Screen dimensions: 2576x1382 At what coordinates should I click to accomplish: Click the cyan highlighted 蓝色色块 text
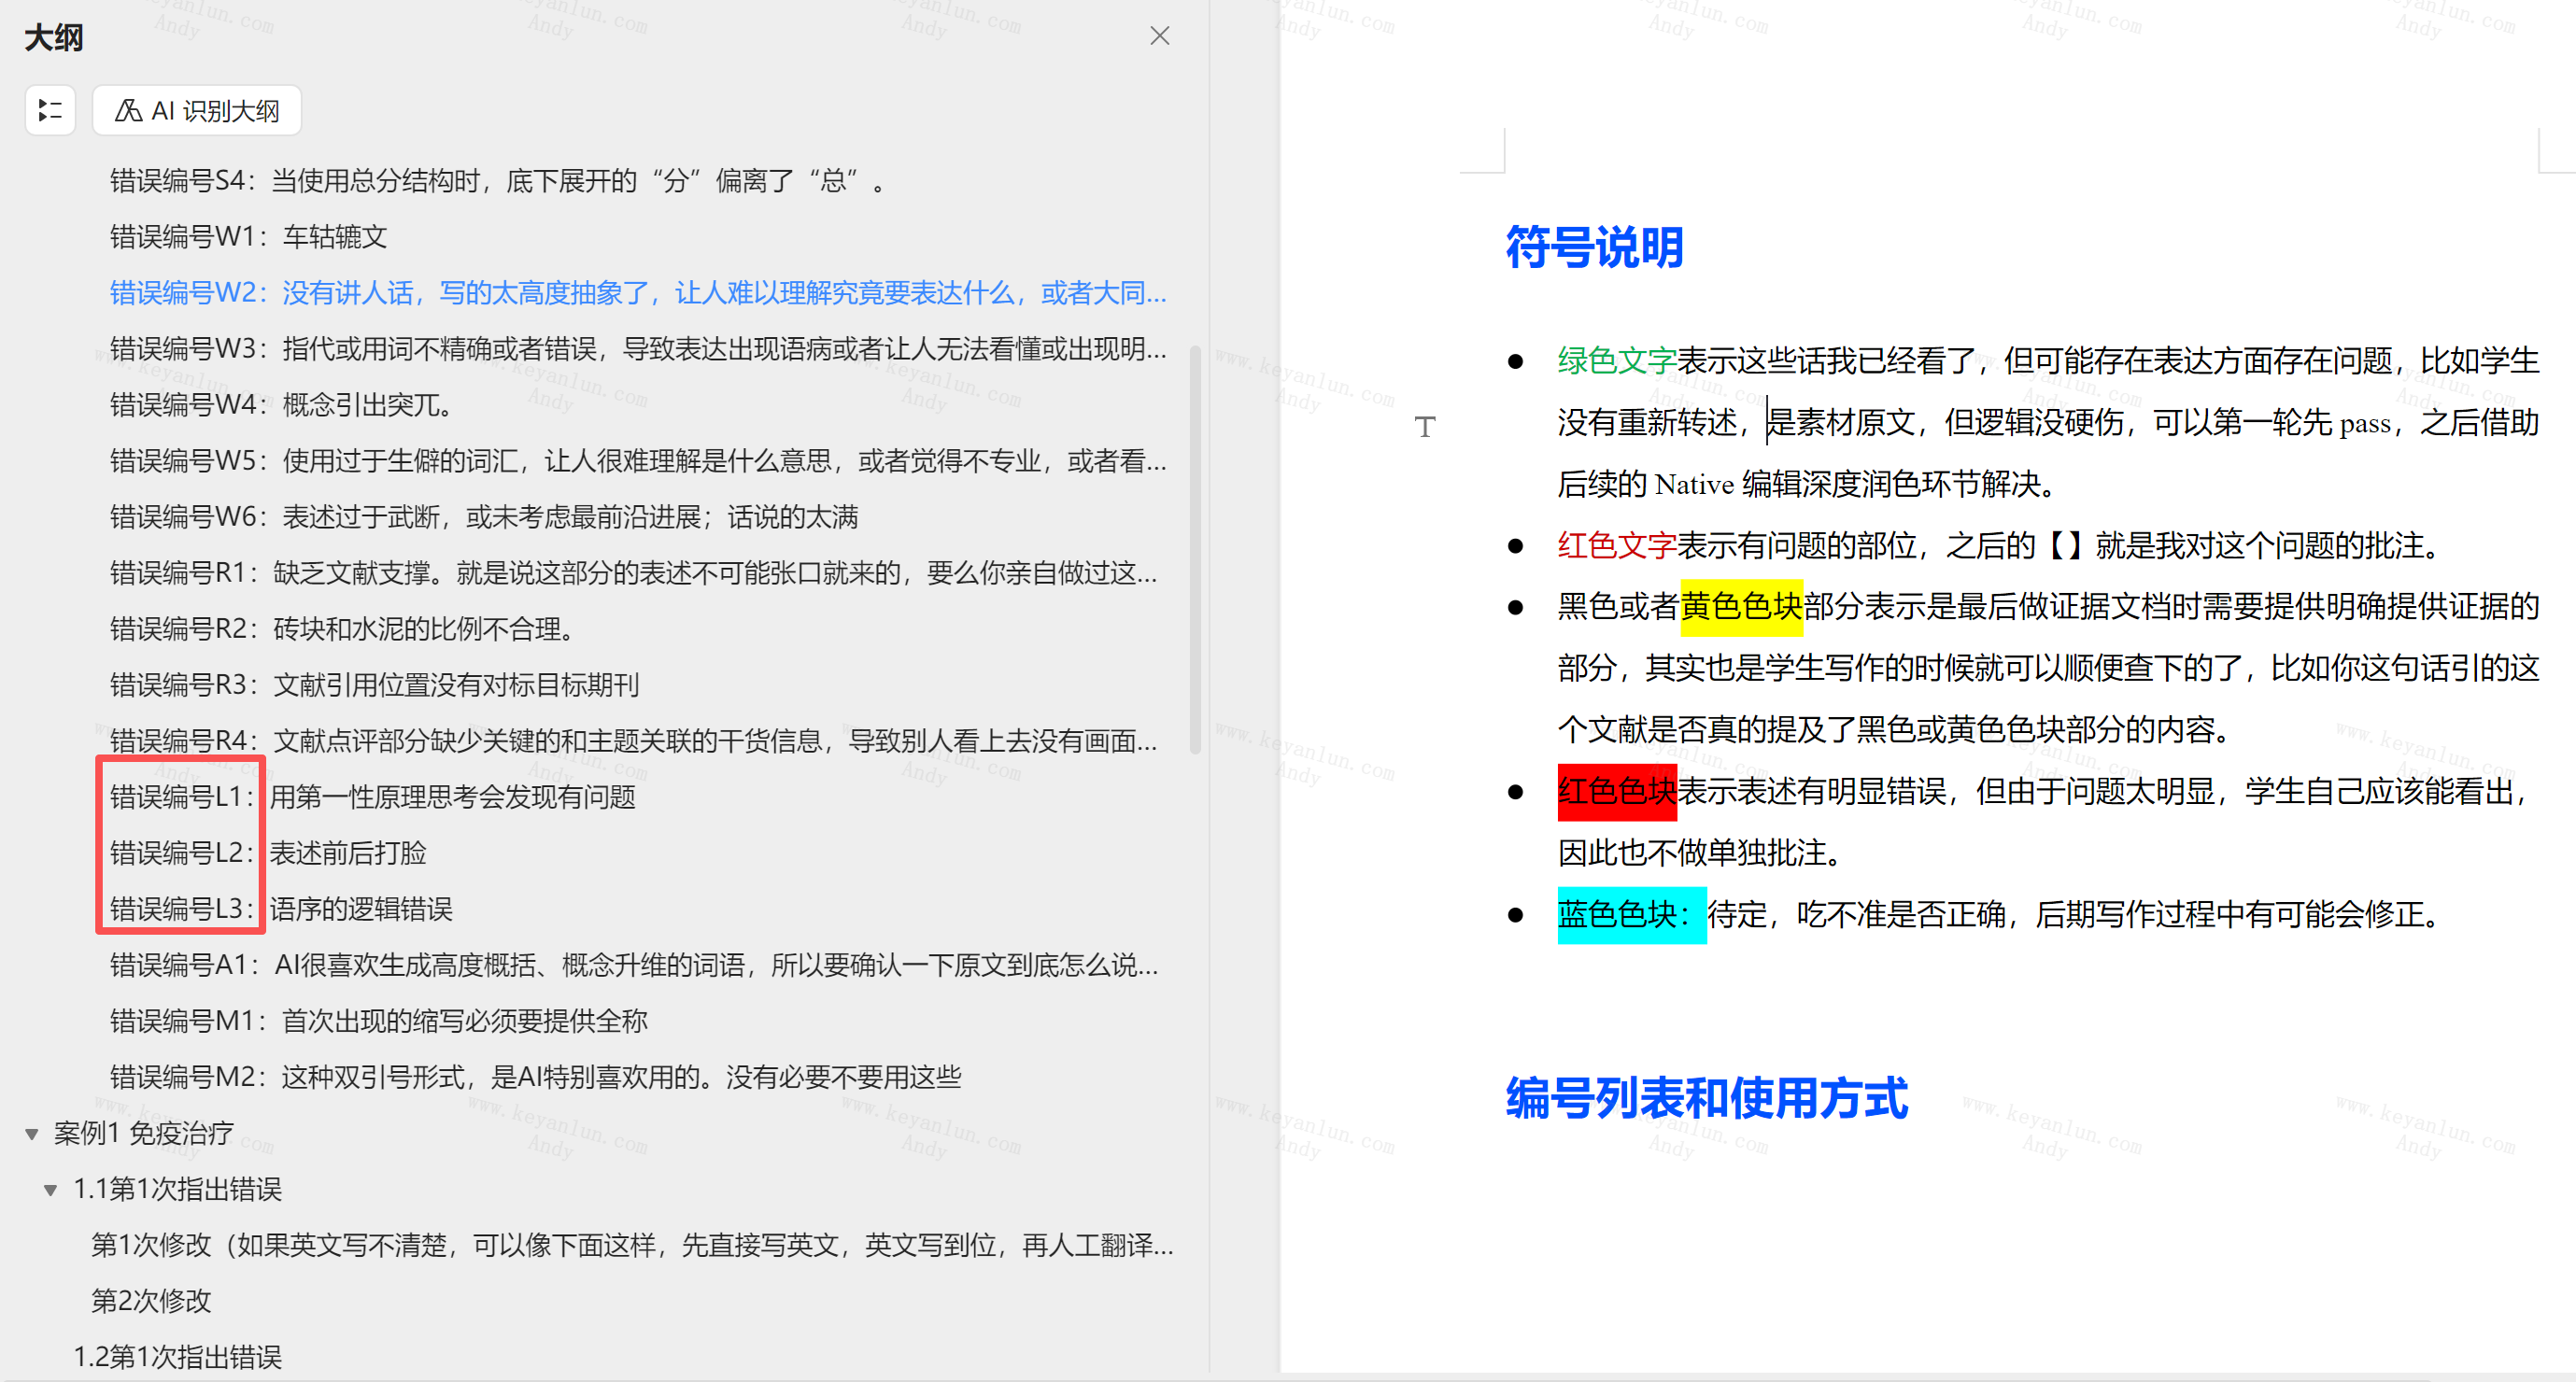[1631, 915]
